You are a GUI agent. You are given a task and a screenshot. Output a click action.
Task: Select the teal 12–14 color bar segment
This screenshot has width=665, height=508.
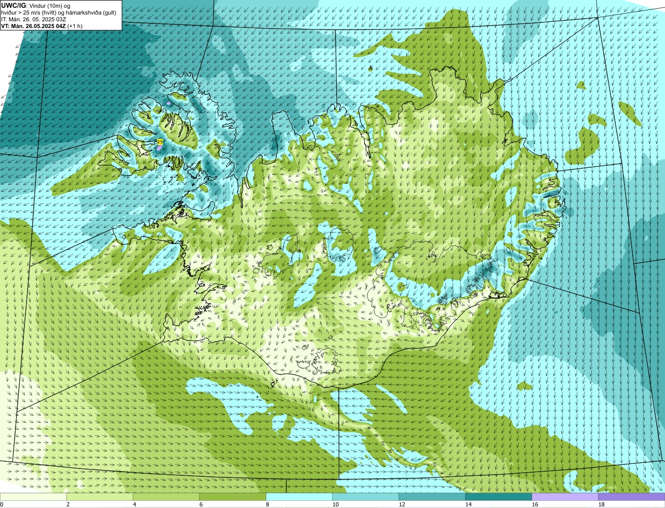coord(432,497)
